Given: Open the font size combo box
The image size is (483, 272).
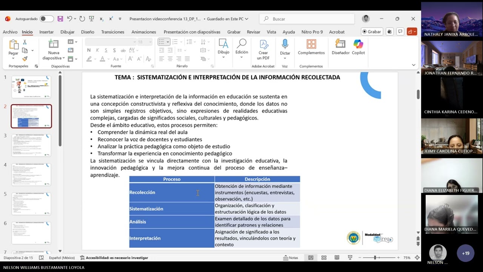Looking at the screenshot, I should tap(145, 42).
